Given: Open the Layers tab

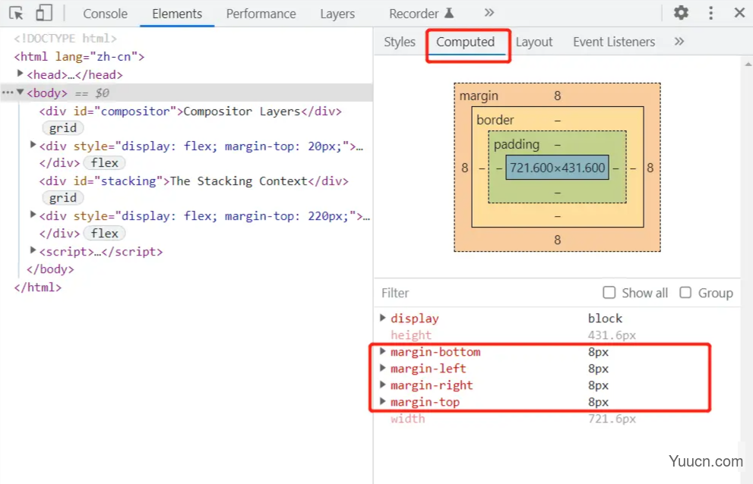Looking at the screenshot, I should coord(337,14).
